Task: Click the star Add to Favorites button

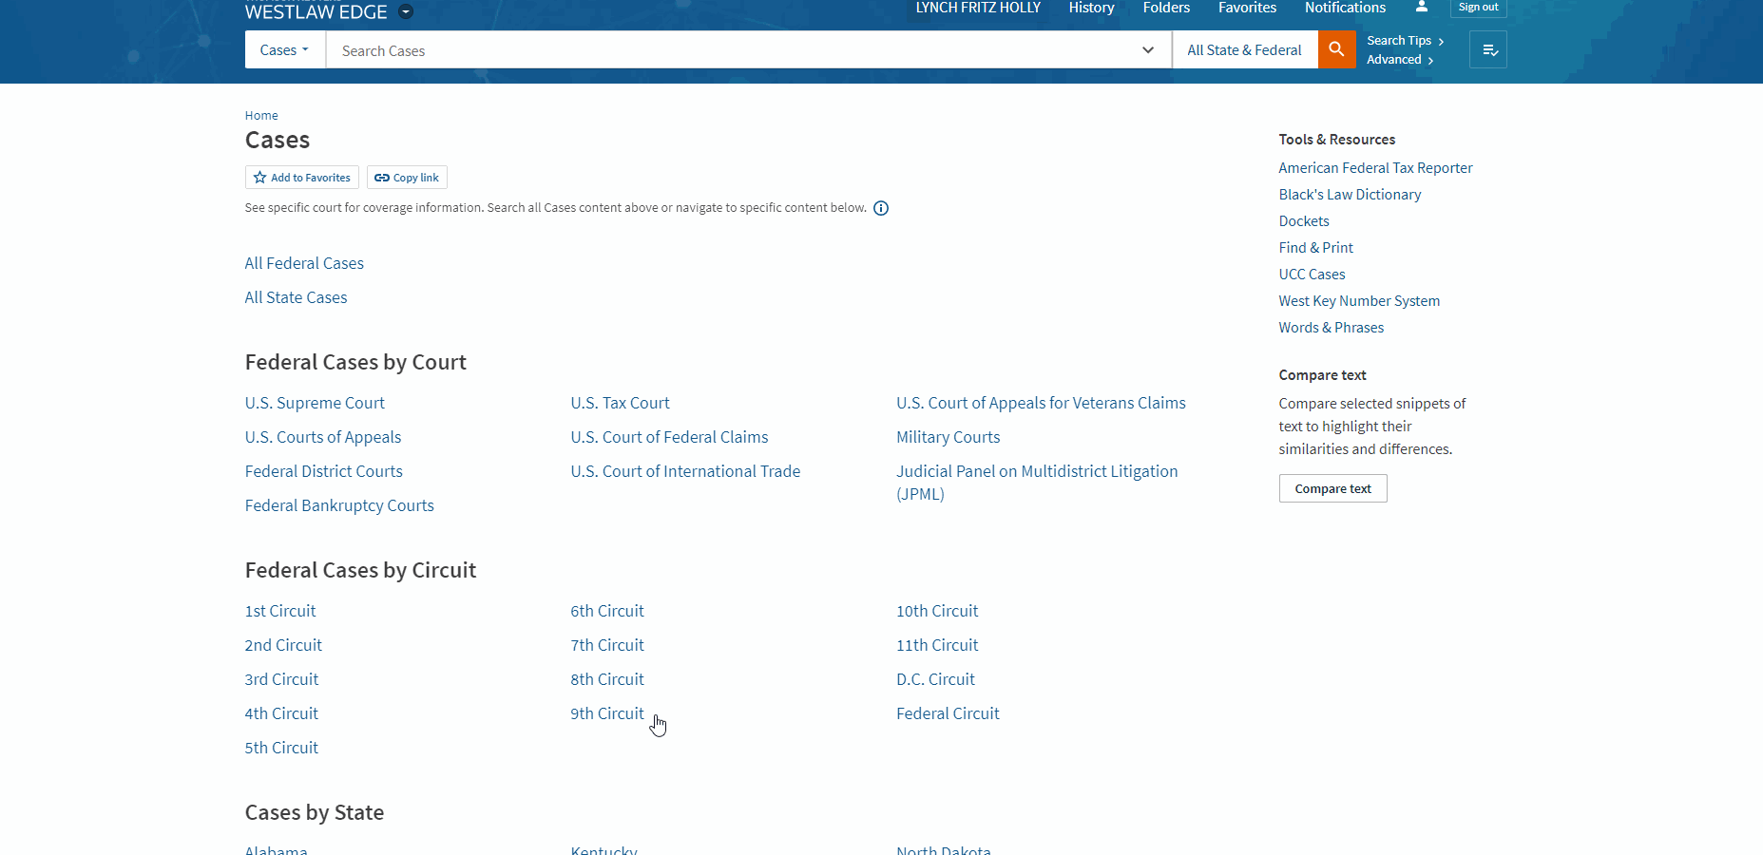Action: [x=302, y=178]
